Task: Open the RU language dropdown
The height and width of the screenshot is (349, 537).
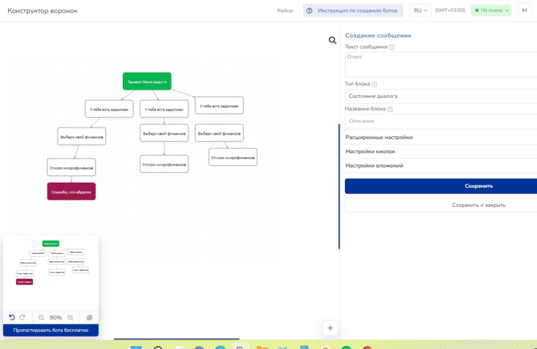Action: point(422,10)
